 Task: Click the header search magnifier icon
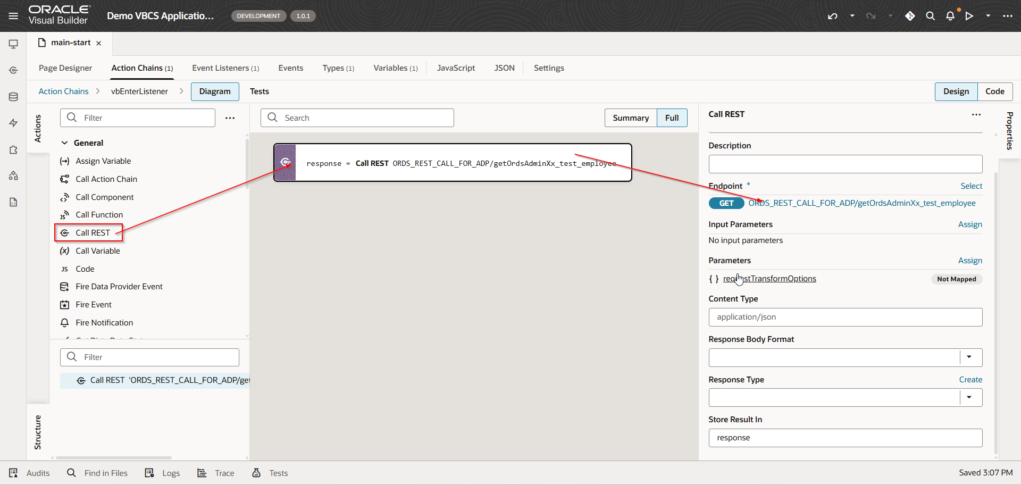[930, 16]
